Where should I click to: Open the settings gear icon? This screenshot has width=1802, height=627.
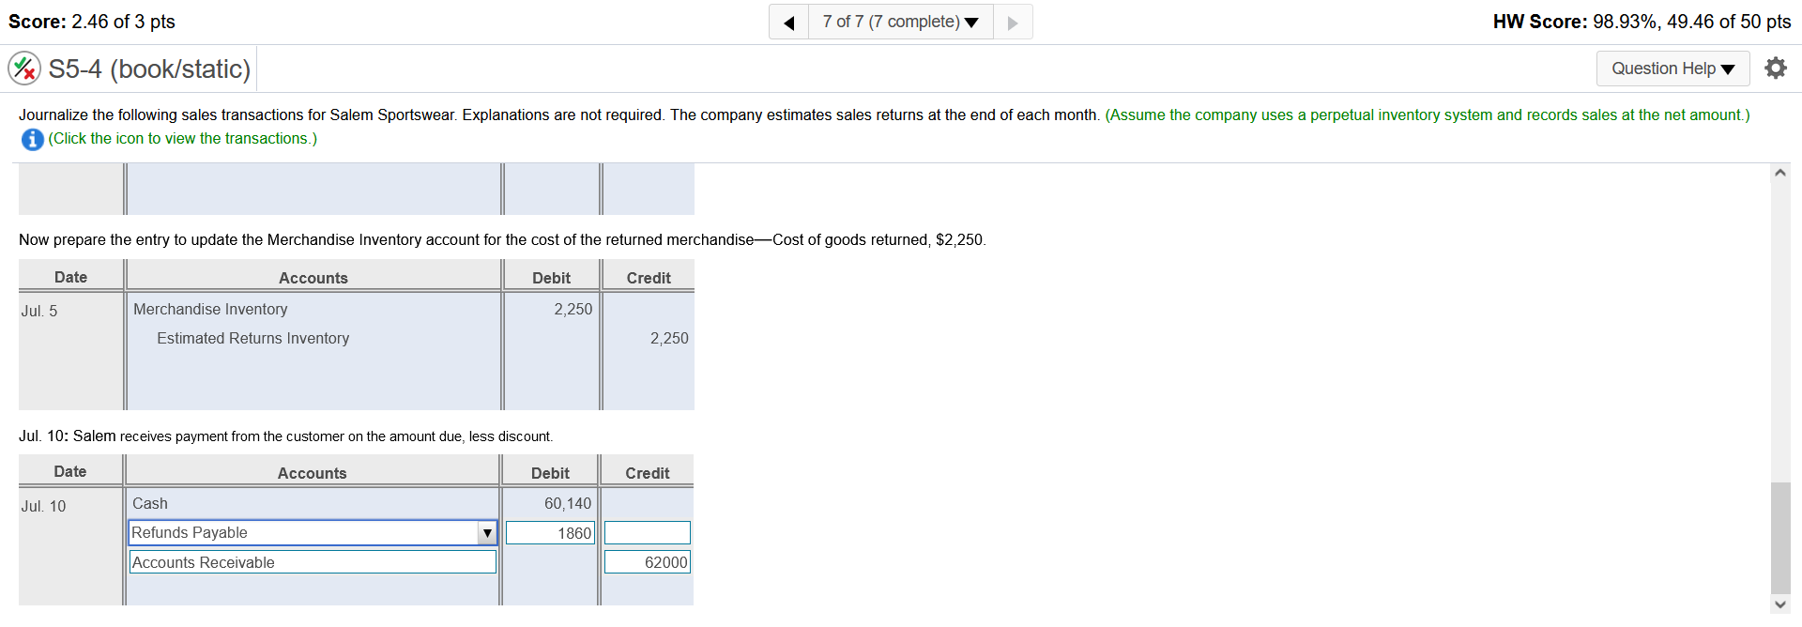point(1776,69)
